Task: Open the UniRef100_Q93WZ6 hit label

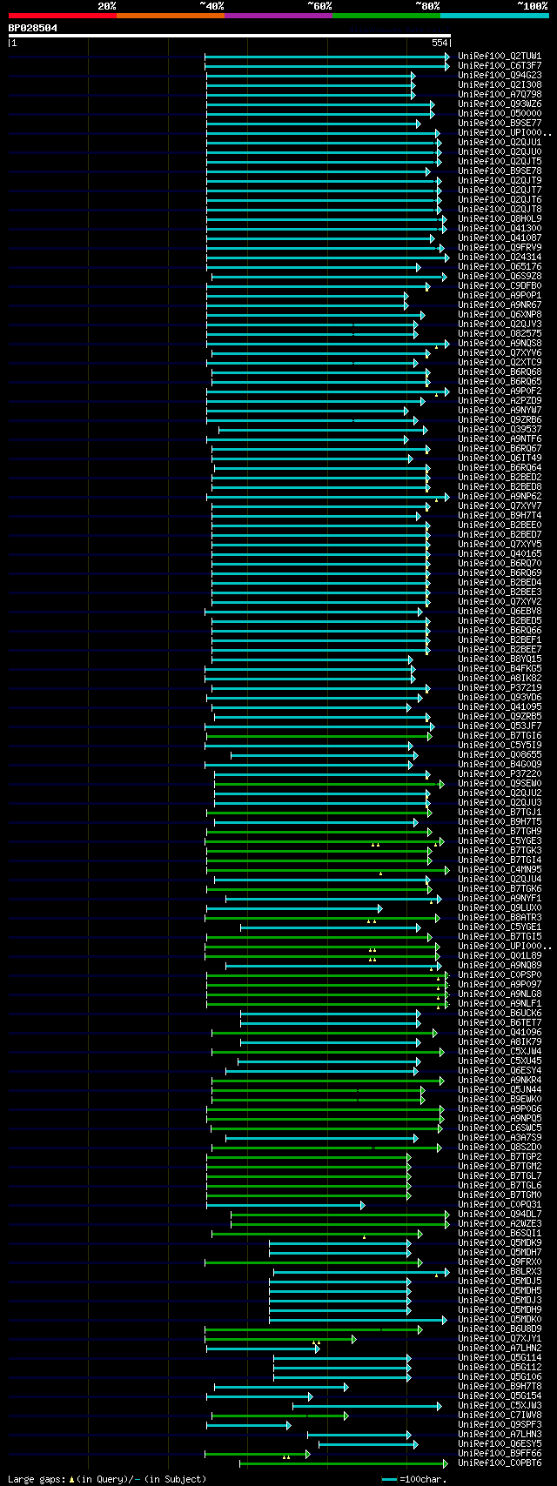Action: coord(500,104)
